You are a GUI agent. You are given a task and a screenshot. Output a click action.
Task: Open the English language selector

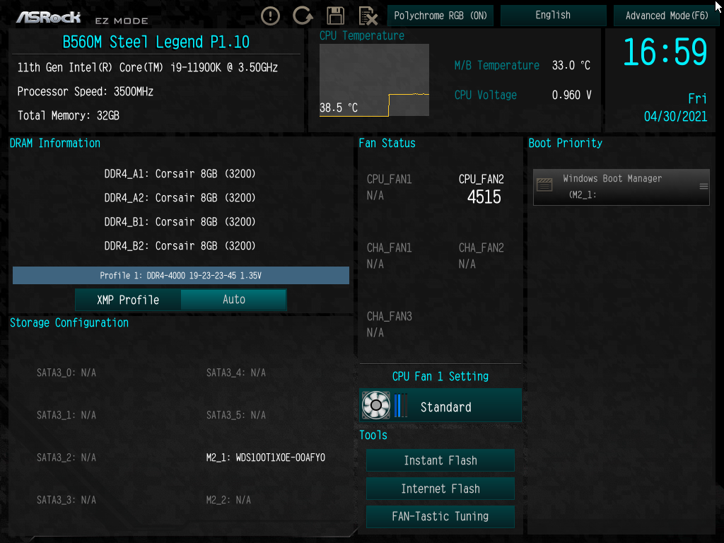(553, 16)
